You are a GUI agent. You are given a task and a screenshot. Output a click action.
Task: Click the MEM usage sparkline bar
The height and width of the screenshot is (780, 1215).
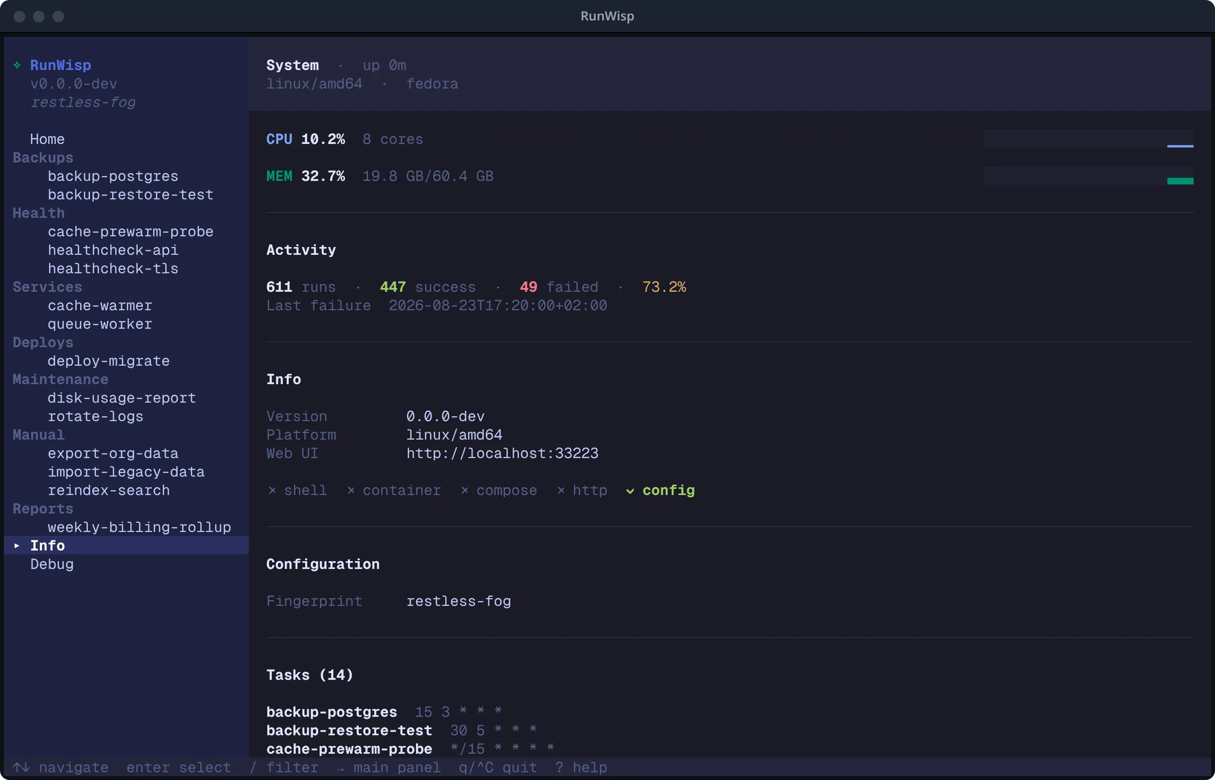coord(1088,176)
